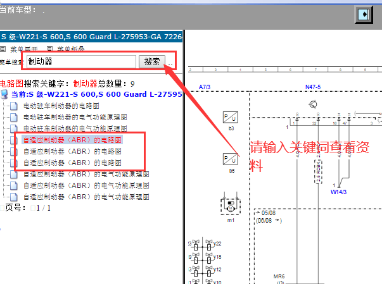The image size is (382, 284).
Task: Click the y22 valve symbol
Action: [209, 245]
